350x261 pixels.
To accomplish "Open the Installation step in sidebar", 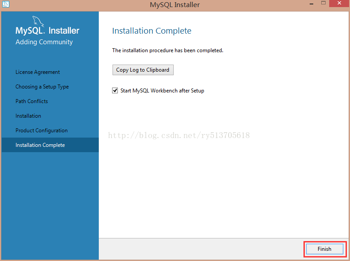I will point(28,115).
